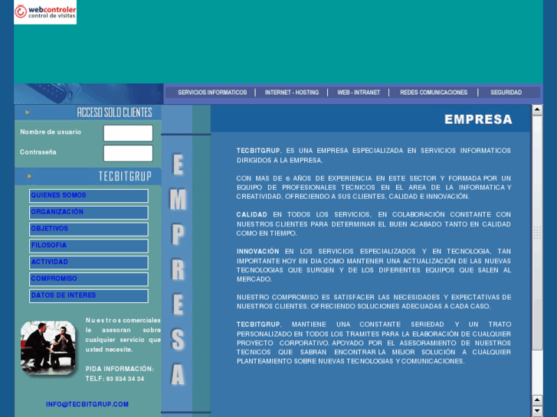Click scrollbar up arrow at top

(x=537, y=109)
